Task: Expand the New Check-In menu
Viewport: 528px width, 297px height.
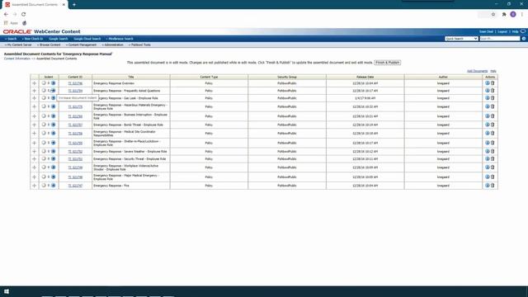Action: (33, 39)
